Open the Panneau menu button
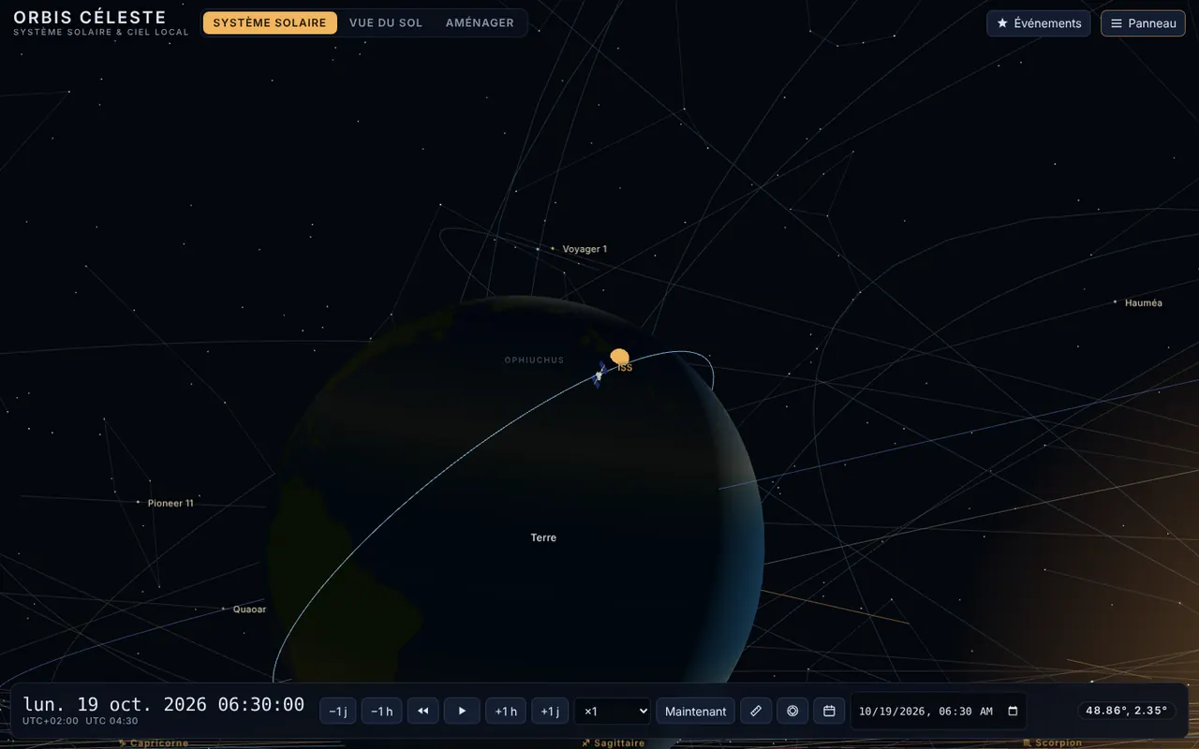 (x=1143, y=23)
